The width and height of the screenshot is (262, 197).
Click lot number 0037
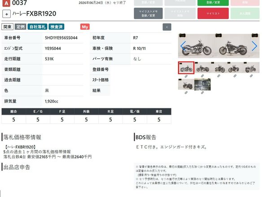point(20,3)
